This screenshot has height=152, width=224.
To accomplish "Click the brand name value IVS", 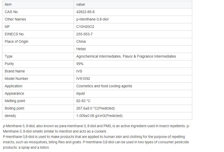I will (x=79, y=71).
